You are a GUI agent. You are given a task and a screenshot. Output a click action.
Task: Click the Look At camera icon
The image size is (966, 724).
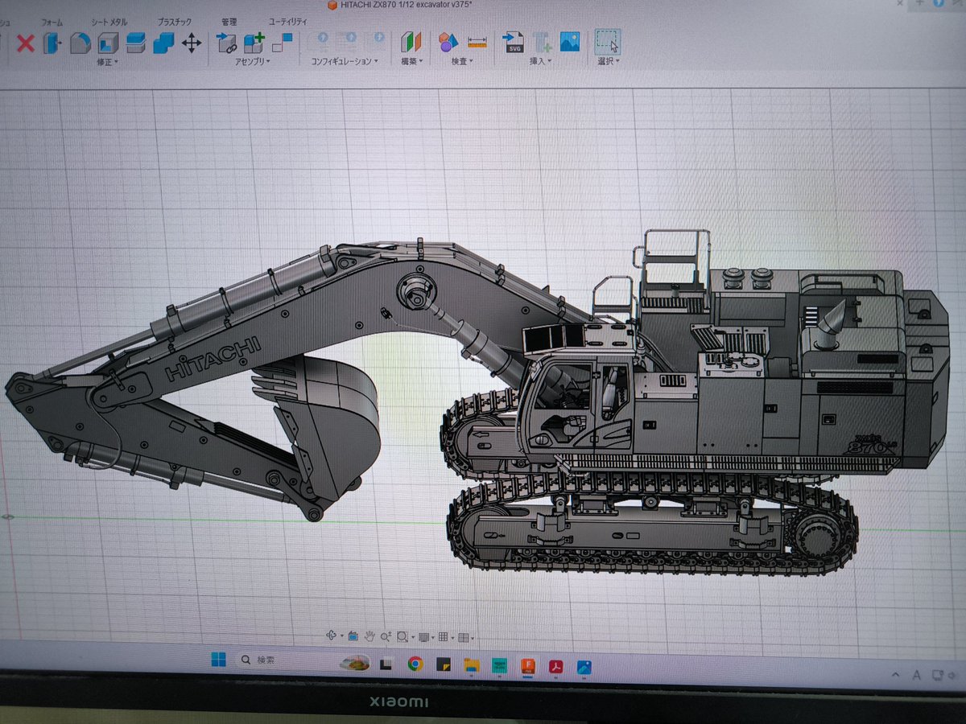point(352,636)
